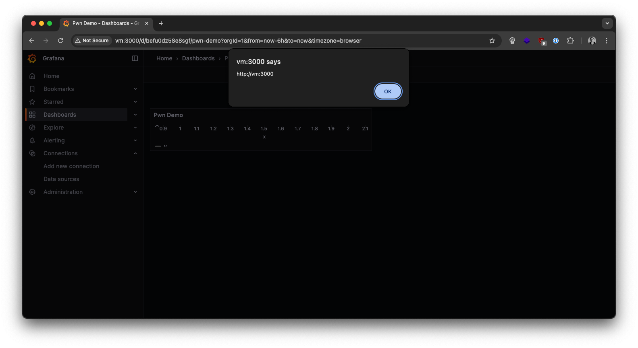
Task: Click the Home breadcrumb link
Action: pyautogui.click(x=164, y=58)
